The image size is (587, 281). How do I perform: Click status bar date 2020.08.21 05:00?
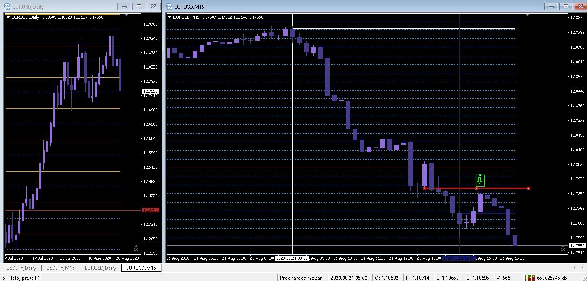pos(349,278)
